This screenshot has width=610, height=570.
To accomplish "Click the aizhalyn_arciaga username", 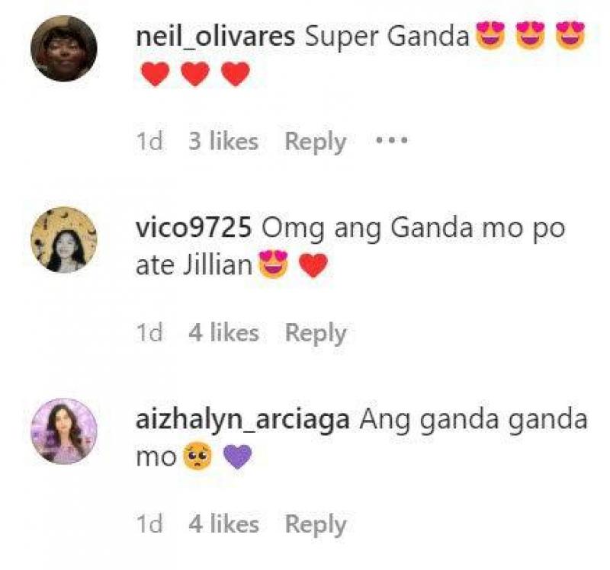I will coord(242,421).
